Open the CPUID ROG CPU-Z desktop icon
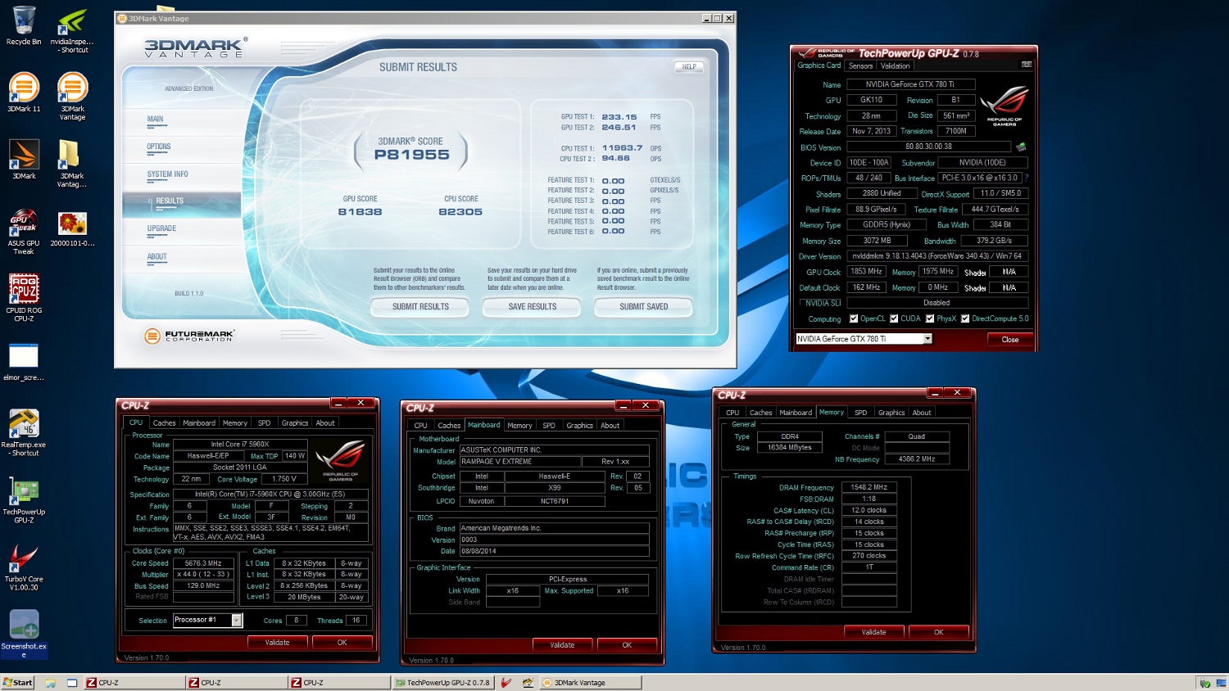This screenshot has width=1229, height=691. [x=24, y=298]
